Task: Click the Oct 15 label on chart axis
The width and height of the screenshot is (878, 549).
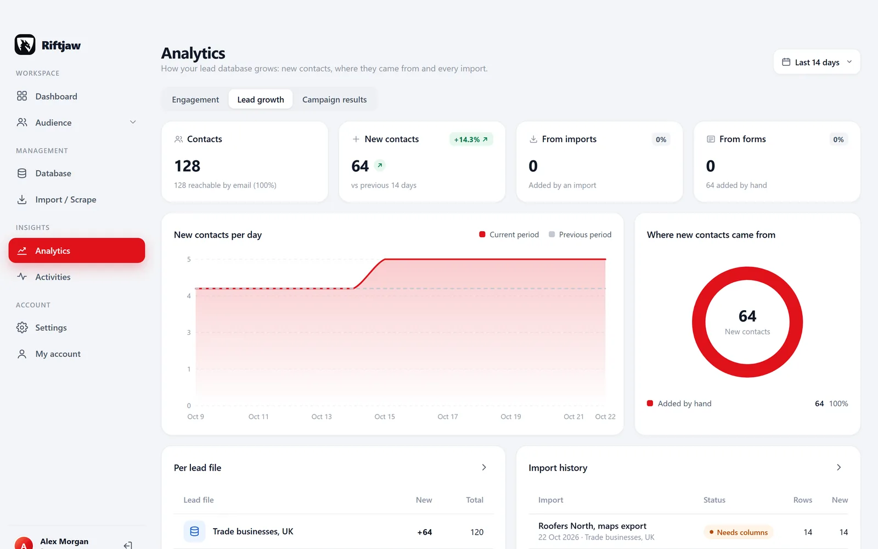Action: [x=385, y=417]
